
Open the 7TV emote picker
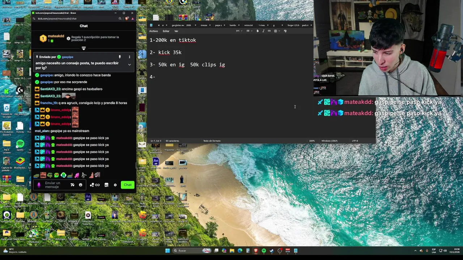pyautogui.click(x=72, y=185)
